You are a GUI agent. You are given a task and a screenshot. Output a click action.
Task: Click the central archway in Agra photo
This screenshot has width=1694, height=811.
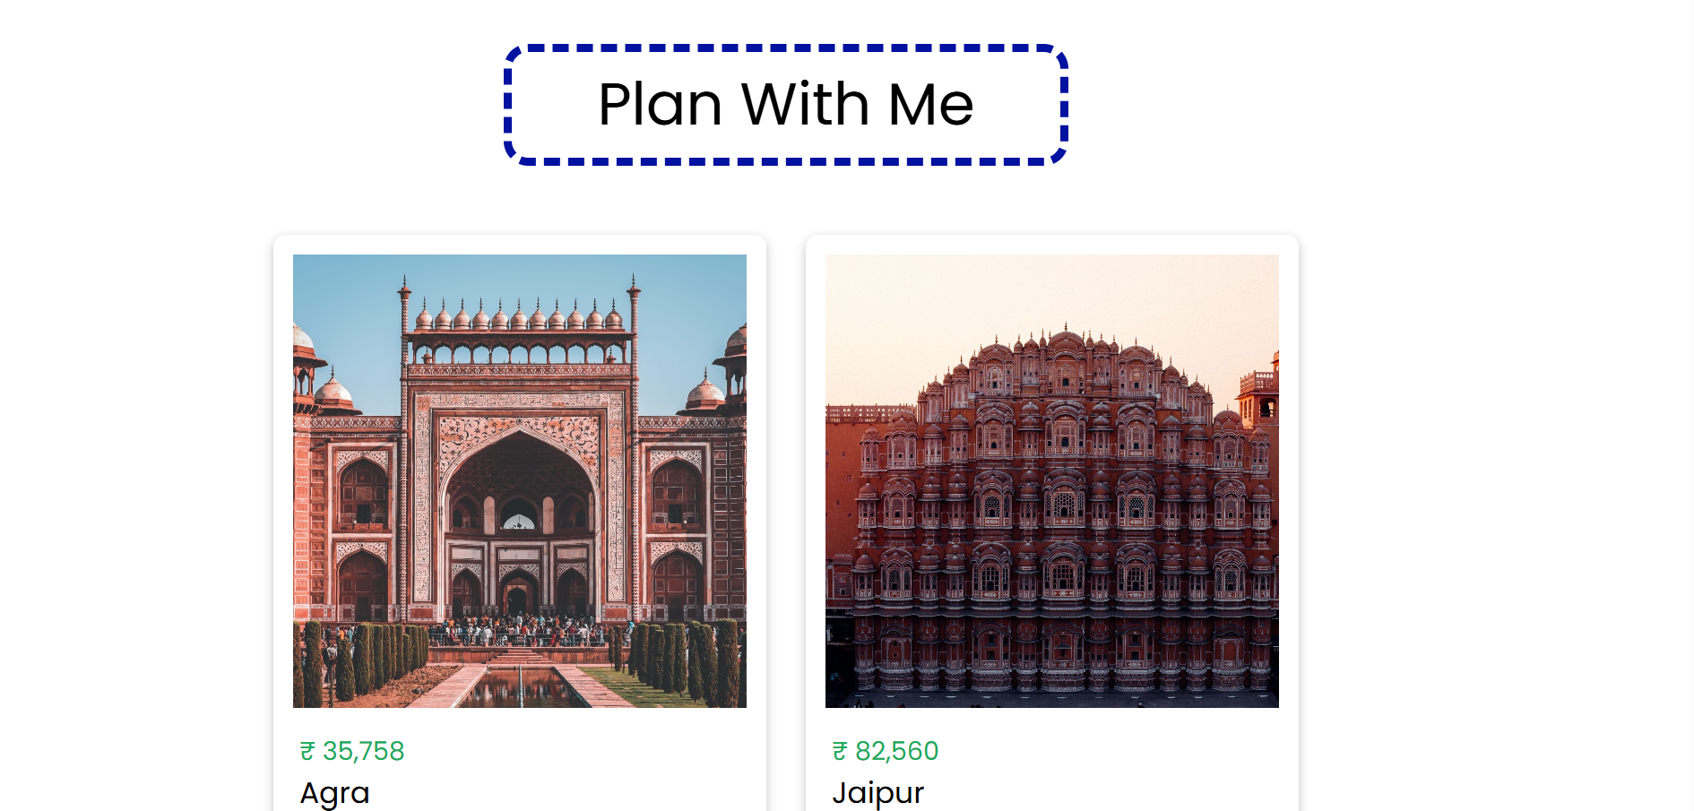coord(520,520)
